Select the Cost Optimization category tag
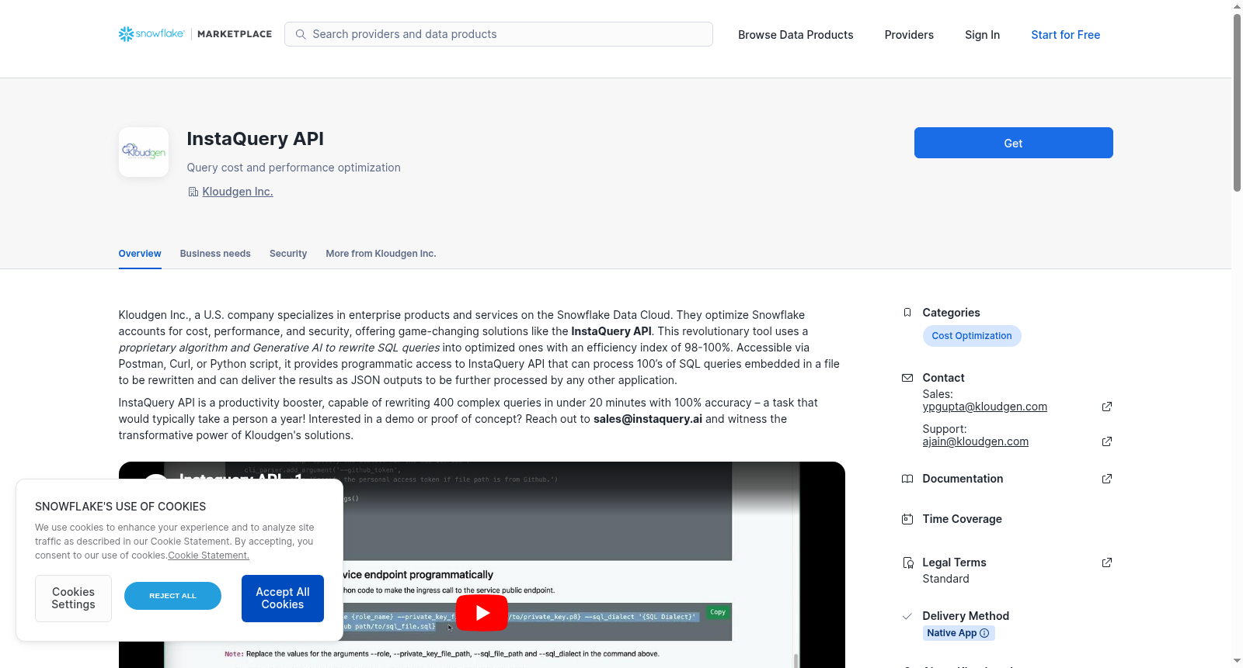1243x668 pixels. 972,336
